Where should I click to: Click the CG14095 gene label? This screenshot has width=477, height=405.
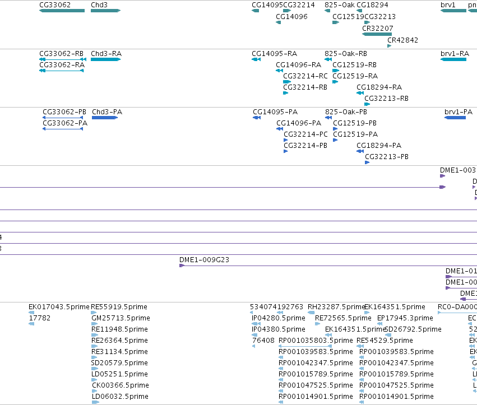coord(267,5)
